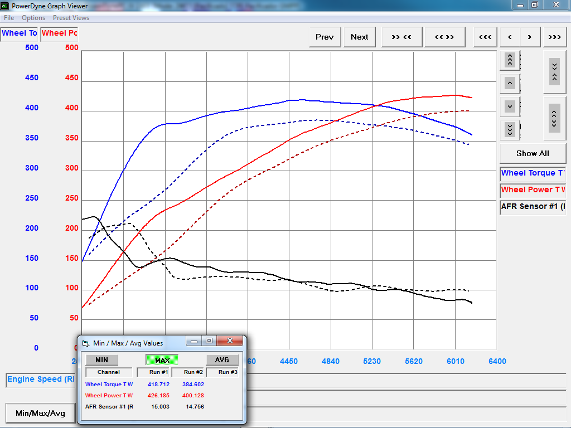This screenshot has height=428, width=571.
Task: Click the Show All button
Action: (533, 153)
